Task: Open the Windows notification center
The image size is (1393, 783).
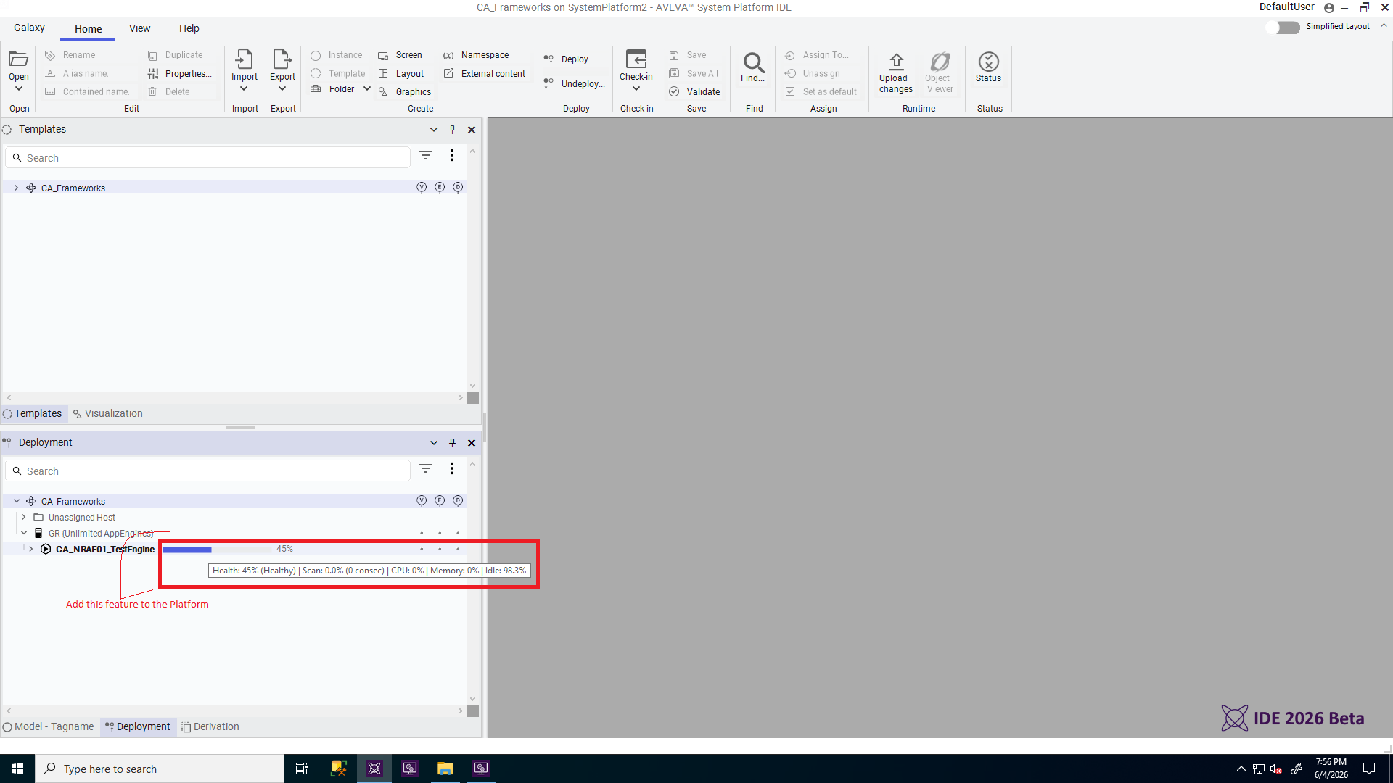Action: coord(1369,768)
